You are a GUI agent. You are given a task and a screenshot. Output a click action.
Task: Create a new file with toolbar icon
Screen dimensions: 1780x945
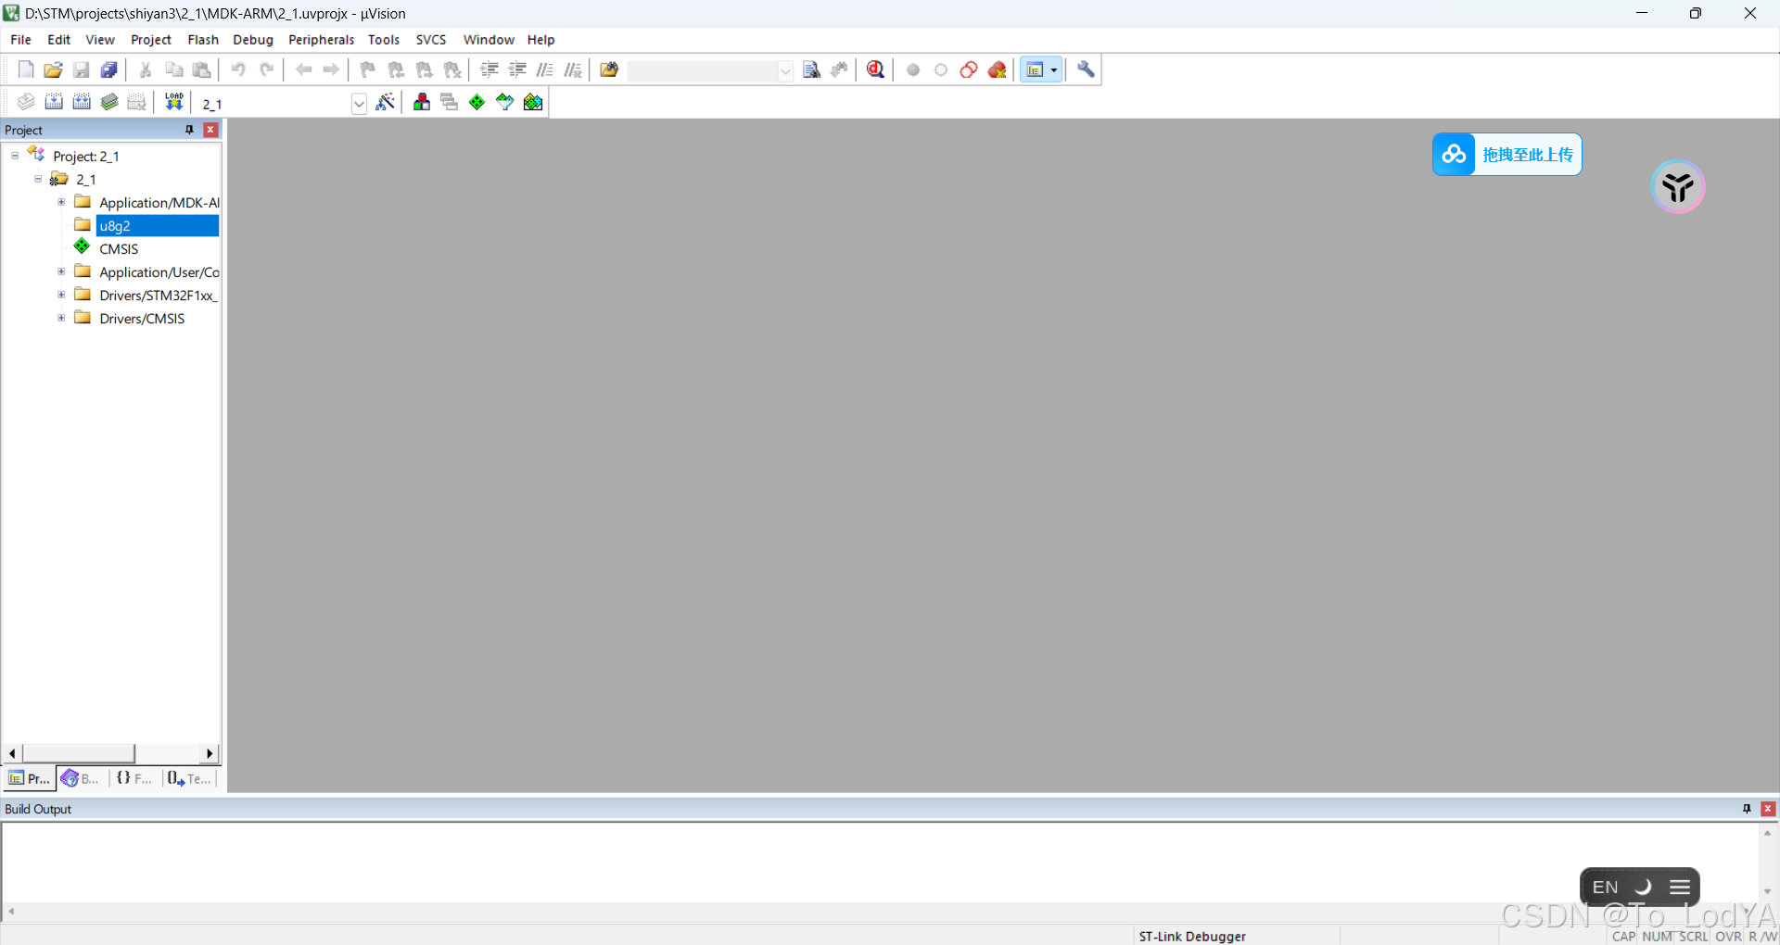tap(26, 69)
